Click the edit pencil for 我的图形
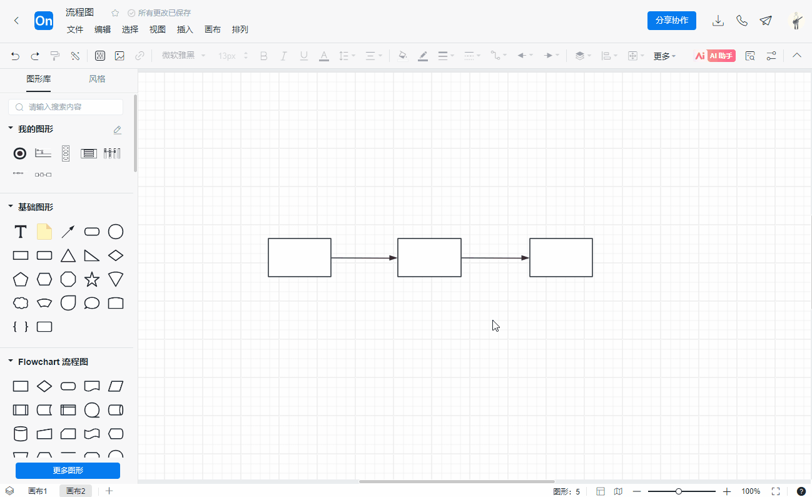812x497 pixels. click(x=118, y=130)
